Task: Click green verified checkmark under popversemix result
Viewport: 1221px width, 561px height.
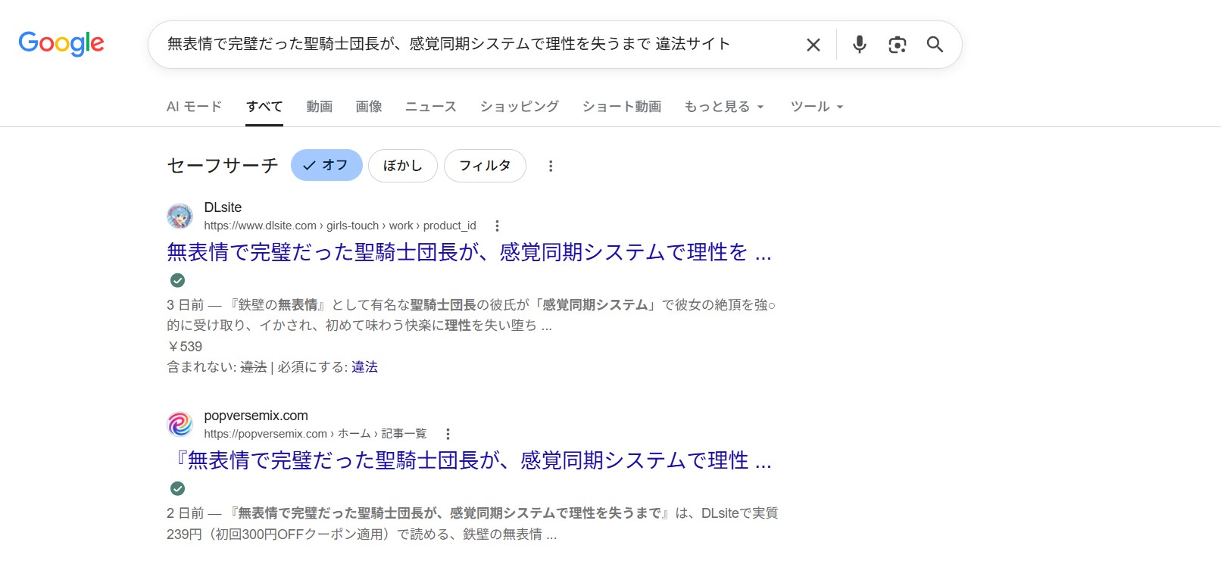Action: pyautogui.click(x=177, y=488)
